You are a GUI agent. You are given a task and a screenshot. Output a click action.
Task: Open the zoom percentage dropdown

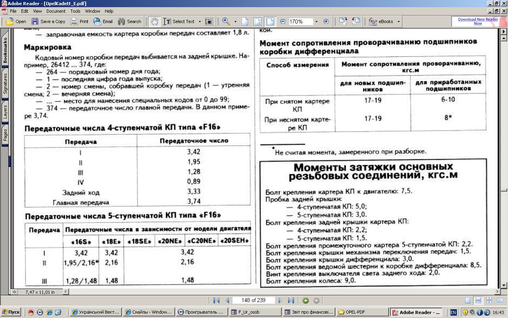tap(316, 21)
